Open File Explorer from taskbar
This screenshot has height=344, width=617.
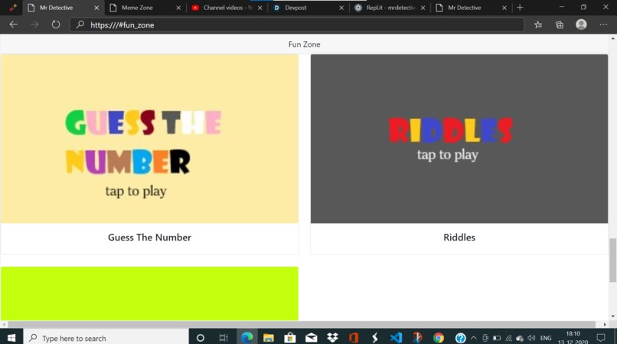point(269,338)
